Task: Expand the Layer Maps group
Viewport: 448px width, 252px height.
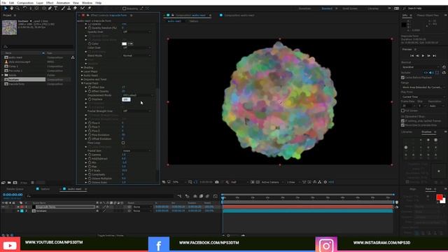Action: click(x=82, y=71)
